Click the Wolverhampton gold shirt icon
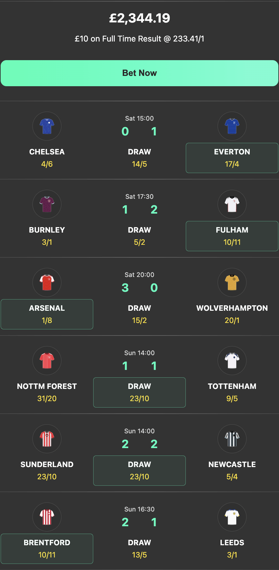This screenshot has width=279, height=570. 232,282
